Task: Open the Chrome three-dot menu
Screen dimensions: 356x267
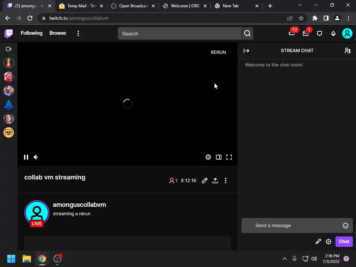Action: pyautogui.click(x=348, y=18)
